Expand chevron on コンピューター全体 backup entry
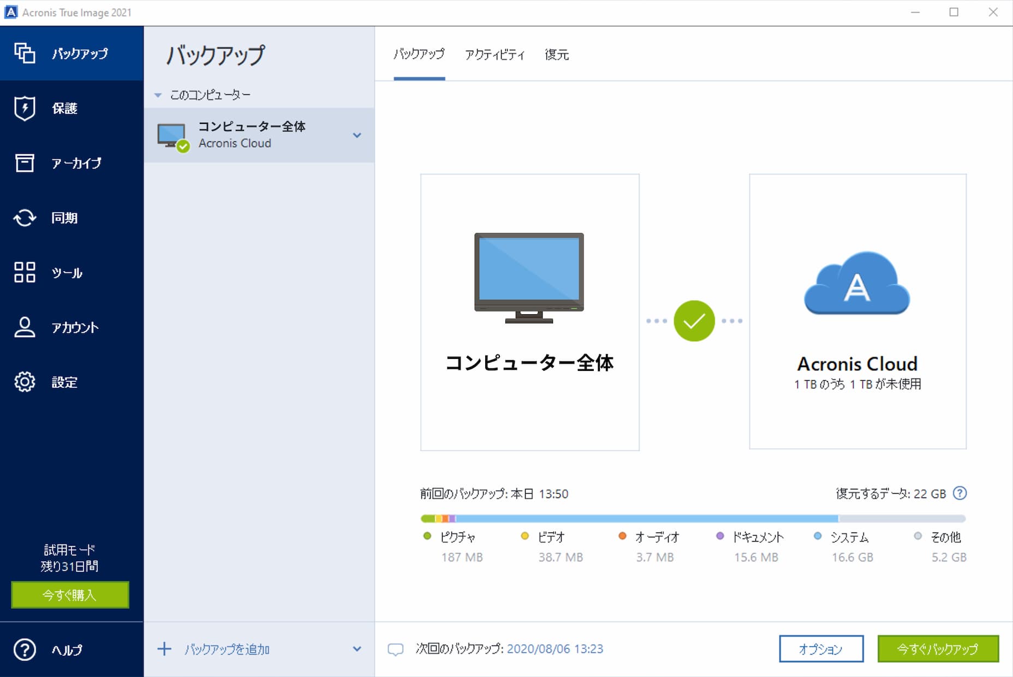 [x=357, y=135]
